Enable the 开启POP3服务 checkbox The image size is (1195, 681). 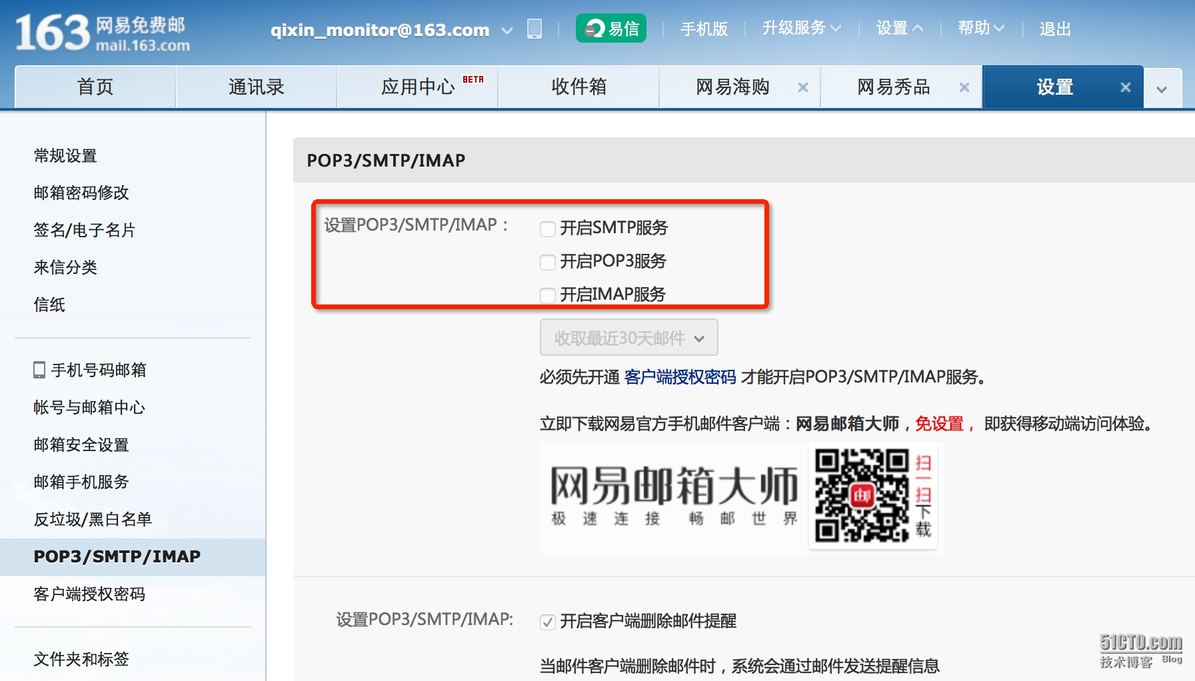point(548,263)
